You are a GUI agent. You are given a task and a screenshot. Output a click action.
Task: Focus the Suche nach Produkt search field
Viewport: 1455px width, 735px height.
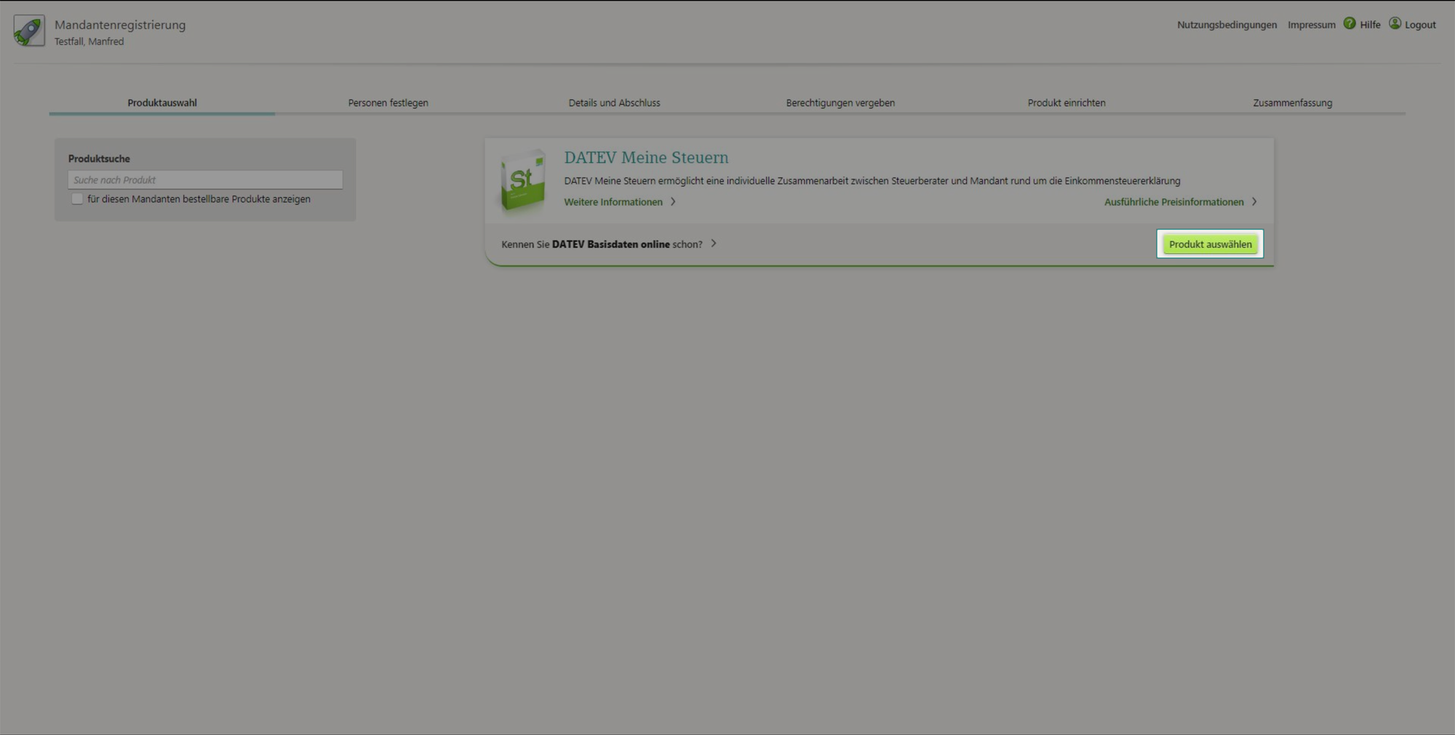(205, 180)
